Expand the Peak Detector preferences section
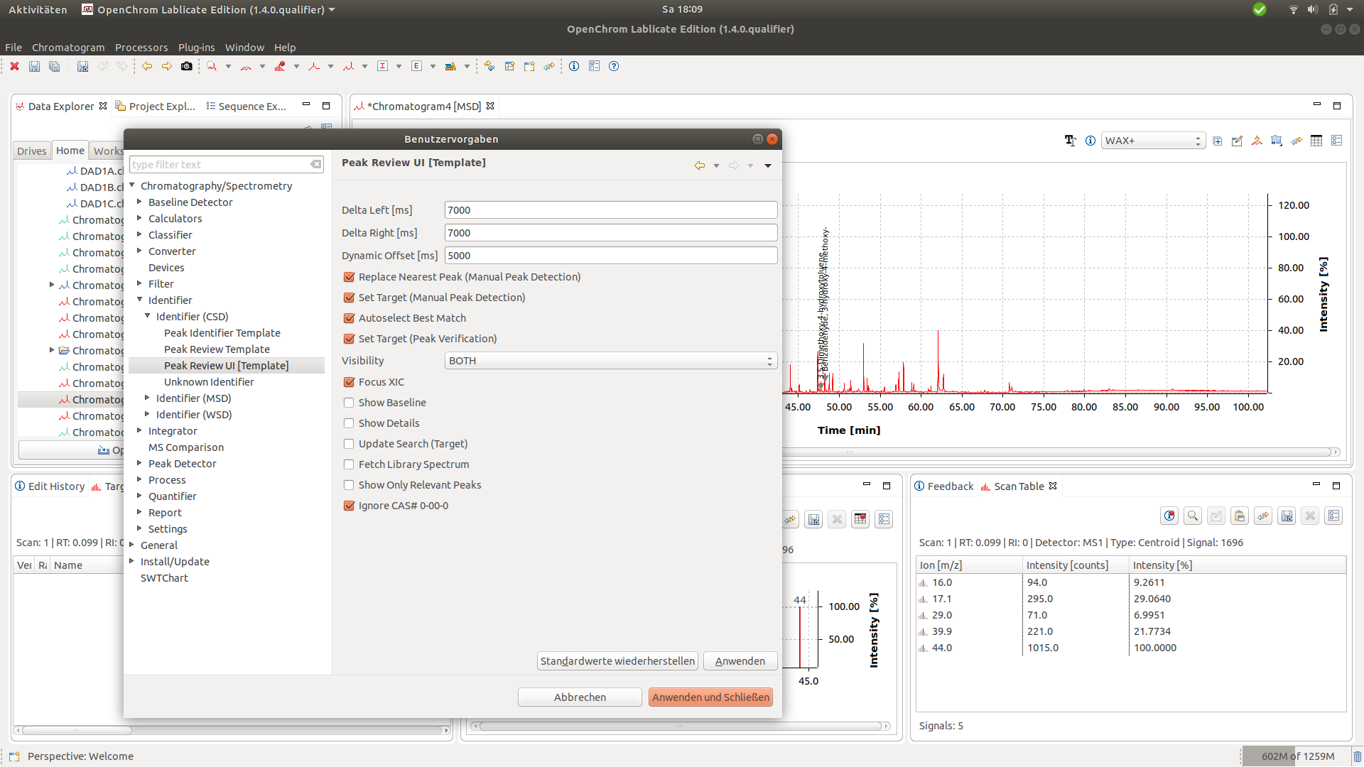 139,463
